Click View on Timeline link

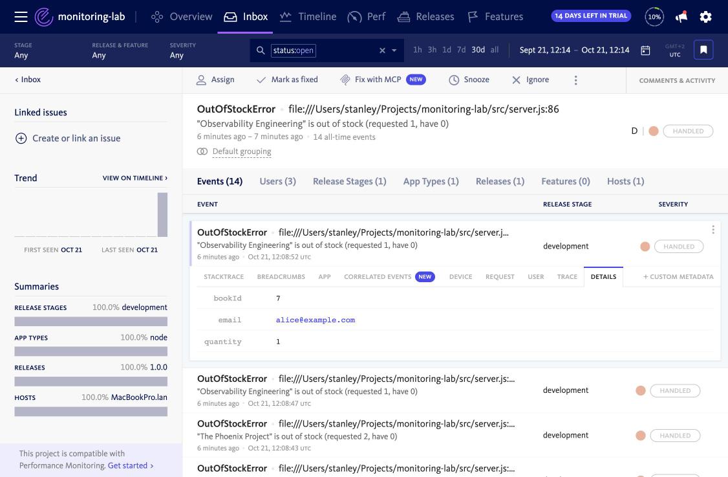[x=135, y=178]
